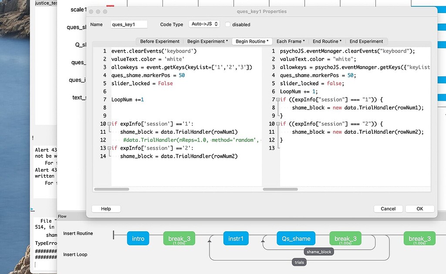446x274 pixels.
Task: Open the trials loop in the Flow
Action: 299,262
